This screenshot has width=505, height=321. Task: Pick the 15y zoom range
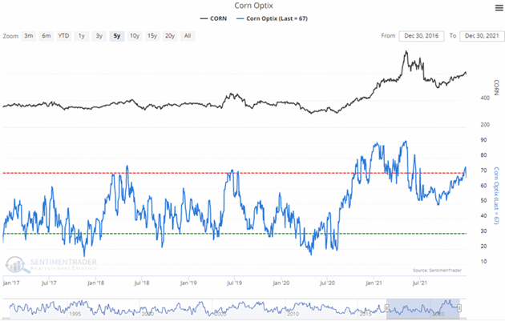(x=151, y=36)
